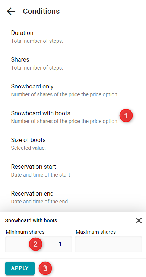Open the Size of boots condition

[x=73, y=144]
